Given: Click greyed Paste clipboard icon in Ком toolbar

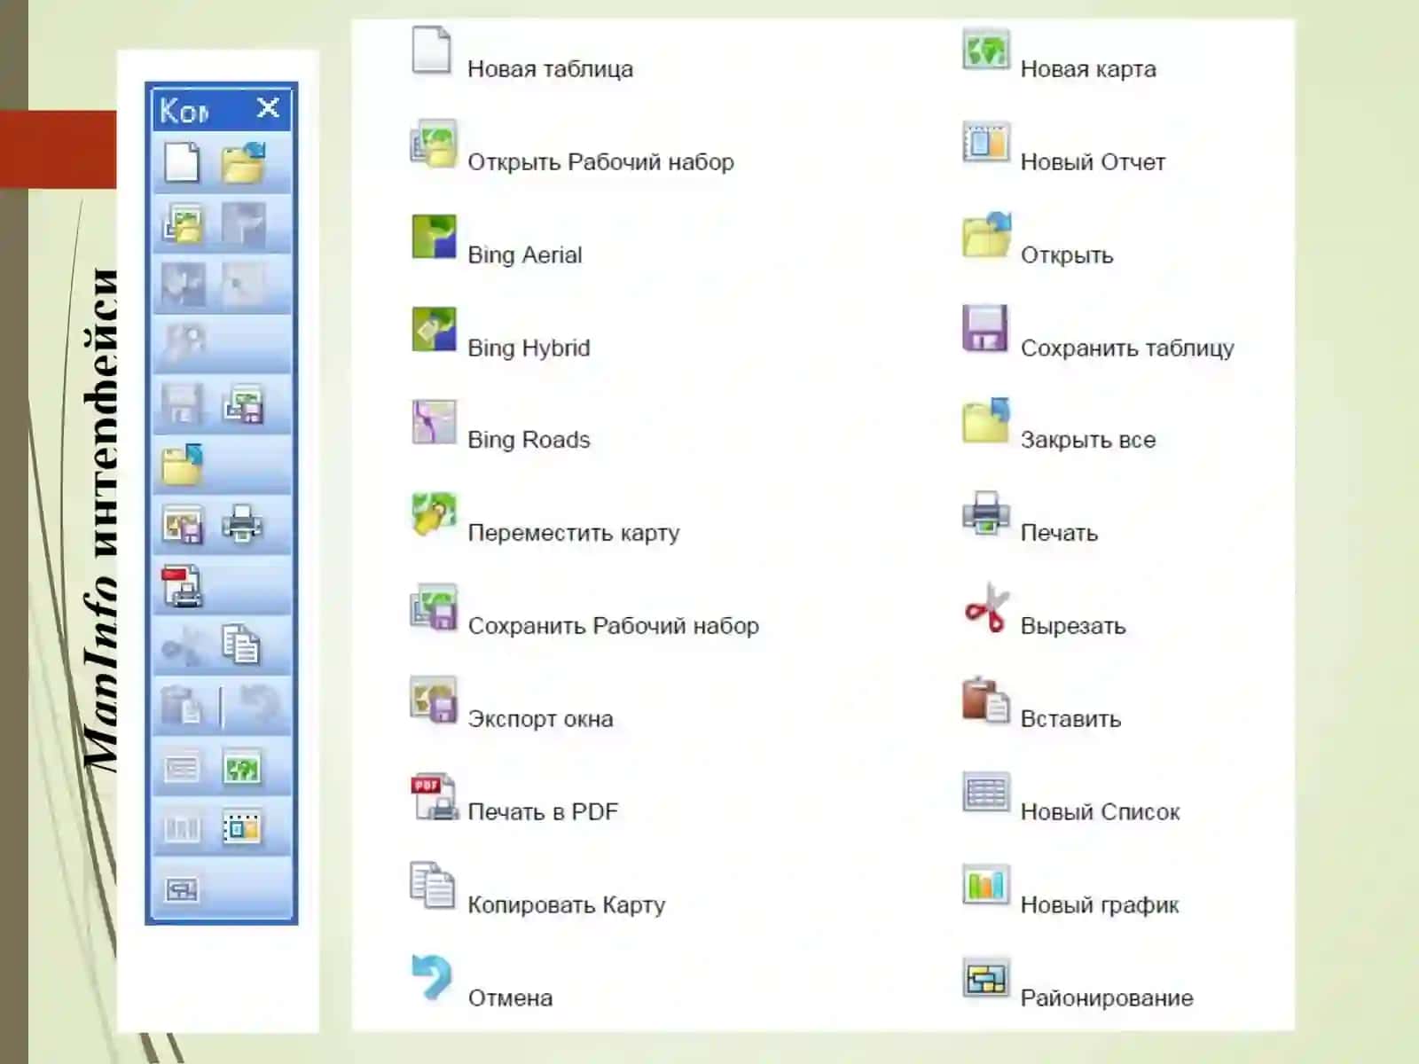Looking at the screenshot, I should point(183,706).
